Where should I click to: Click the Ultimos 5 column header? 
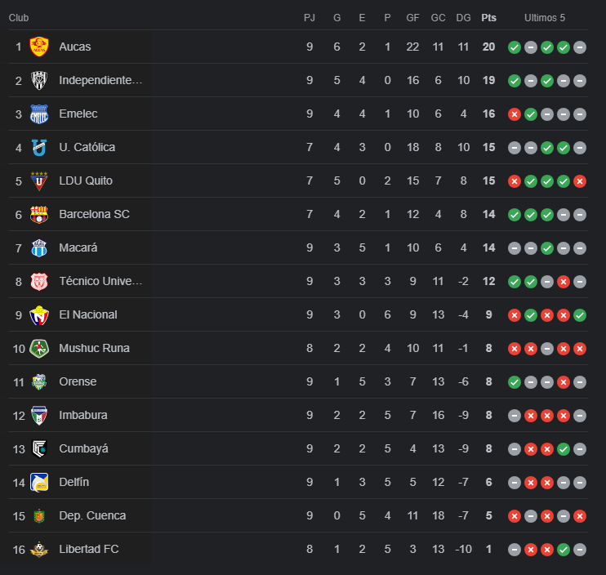coord(545,17)
